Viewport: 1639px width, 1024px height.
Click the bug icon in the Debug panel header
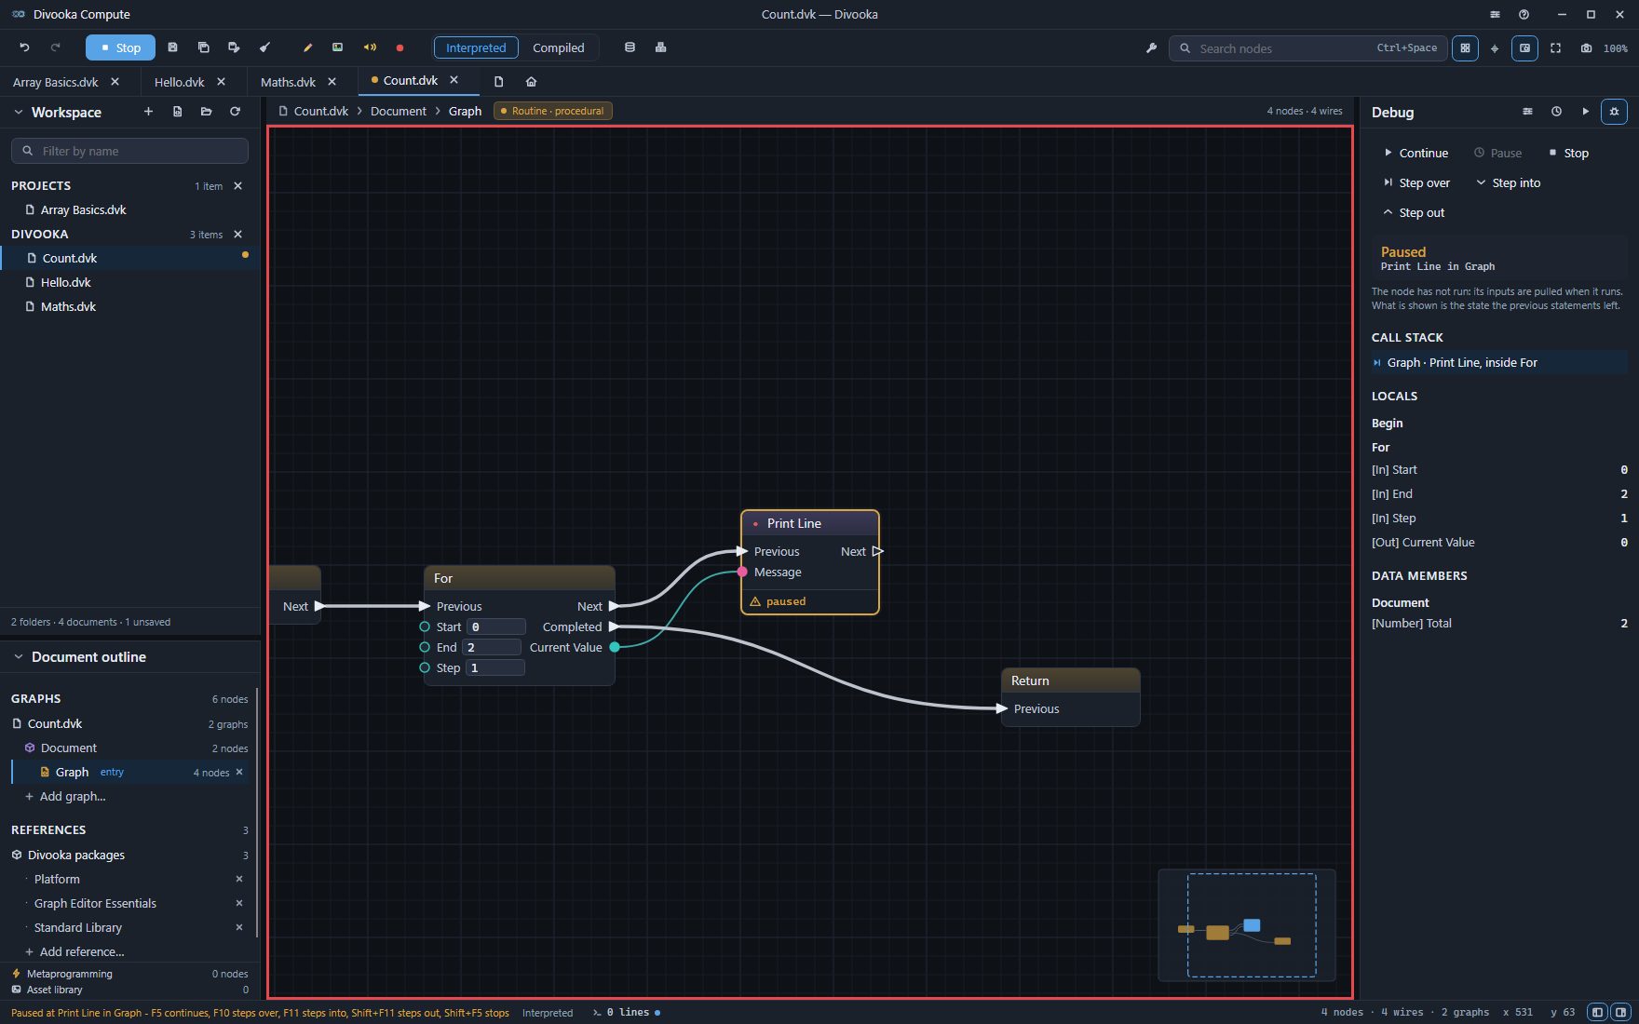(x=1614, y=112)
